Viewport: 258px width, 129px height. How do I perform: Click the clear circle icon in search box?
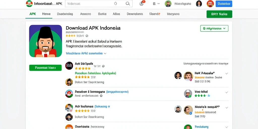[115, 4]
